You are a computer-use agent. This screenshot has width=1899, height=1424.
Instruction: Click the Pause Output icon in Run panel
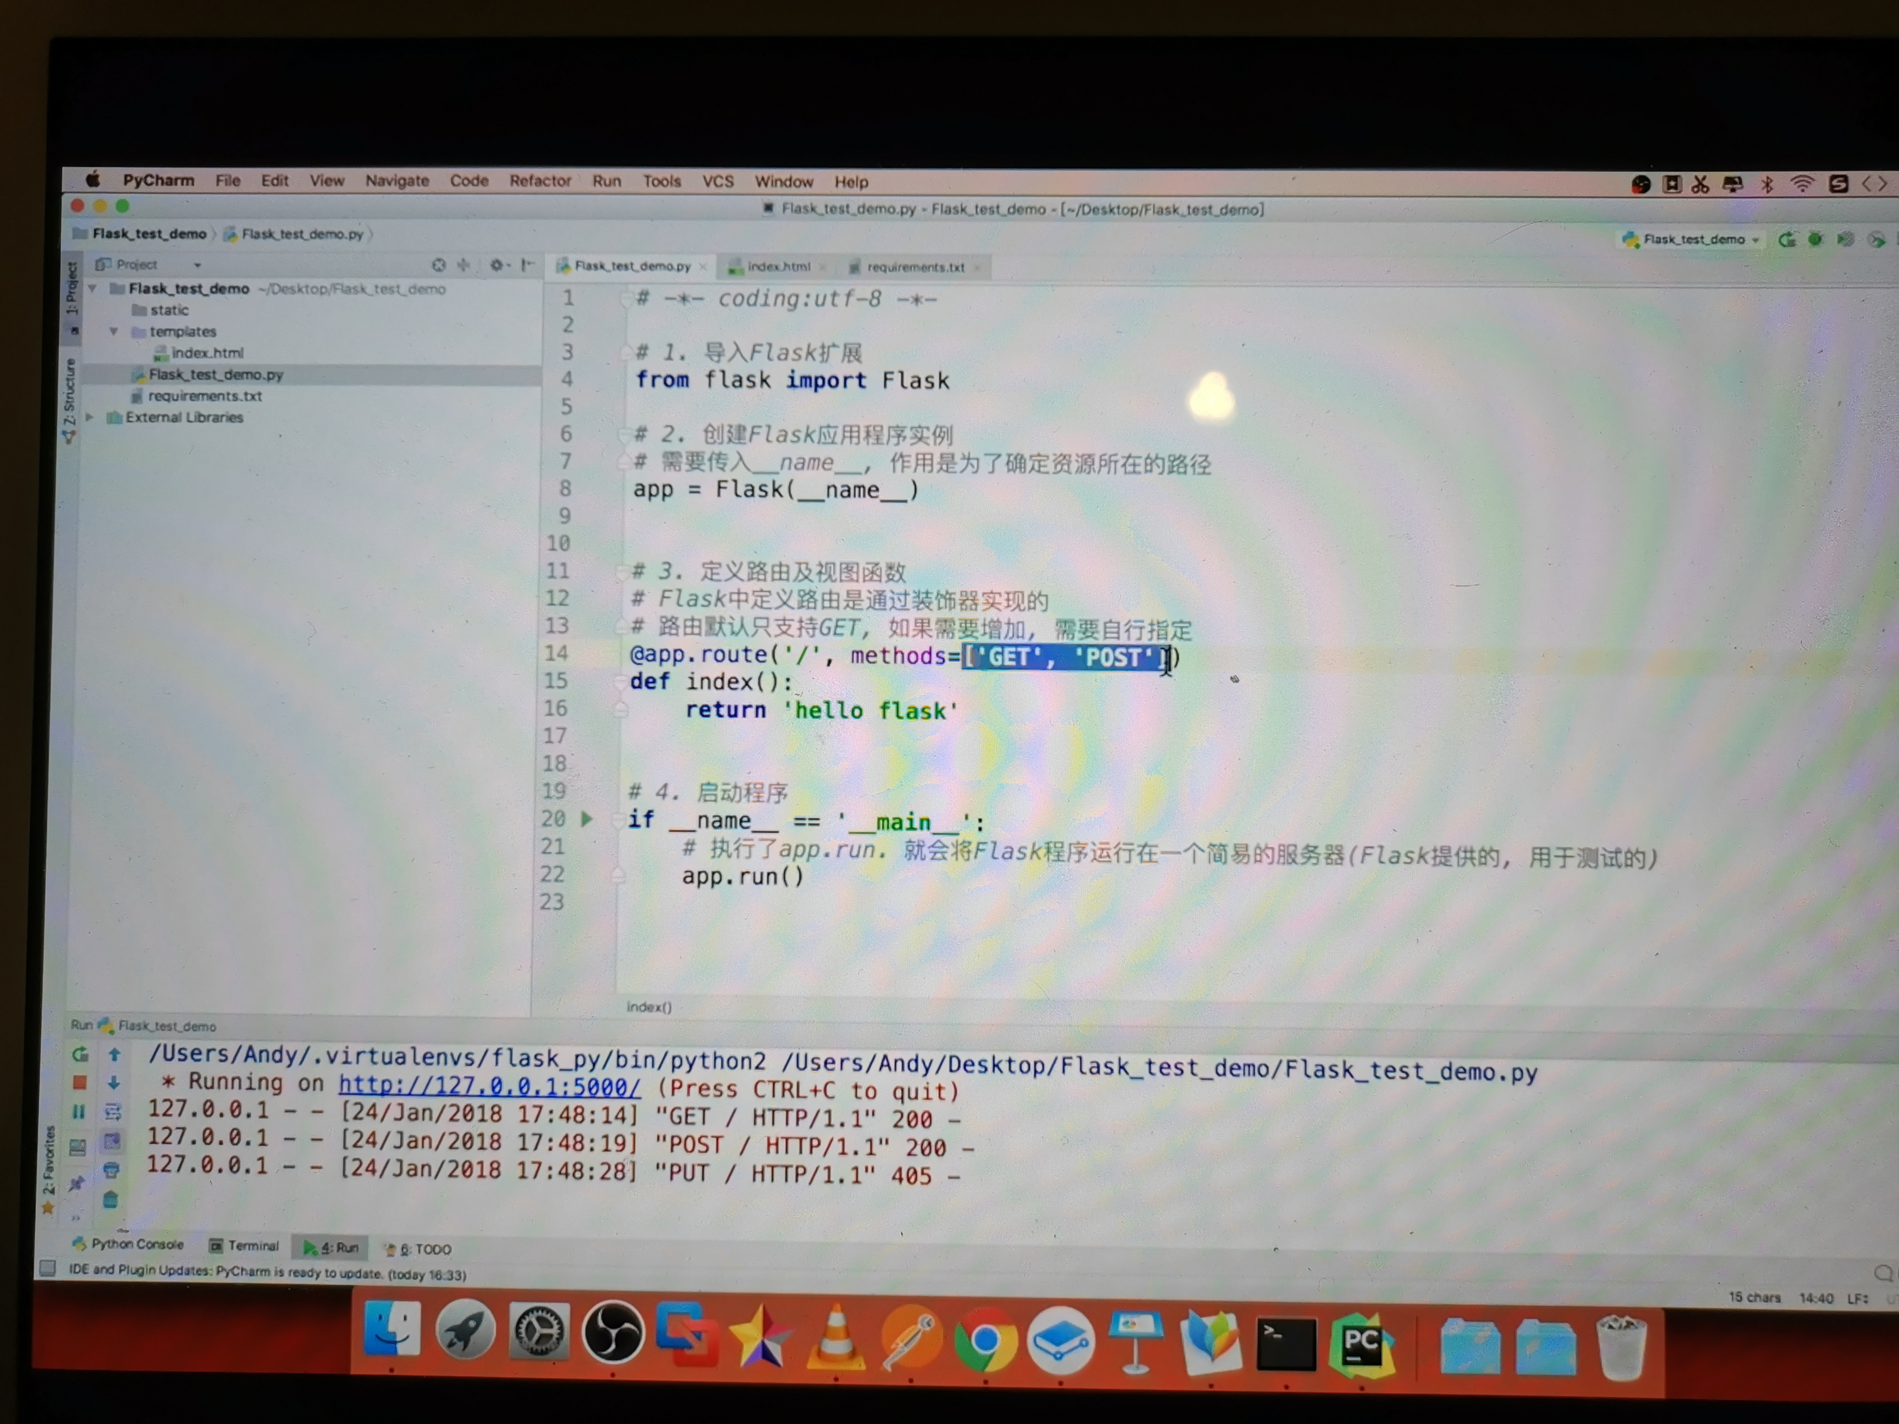pos(79,1111)
